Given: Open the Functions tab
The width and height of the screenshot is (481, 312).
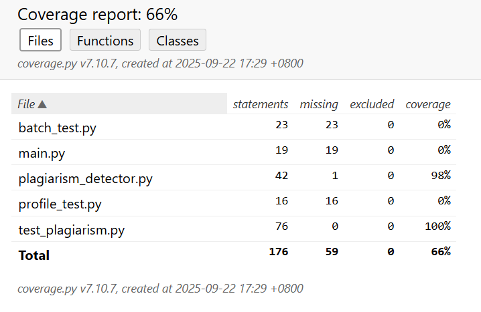Looking at the screenshot, I should coord(105,40).
